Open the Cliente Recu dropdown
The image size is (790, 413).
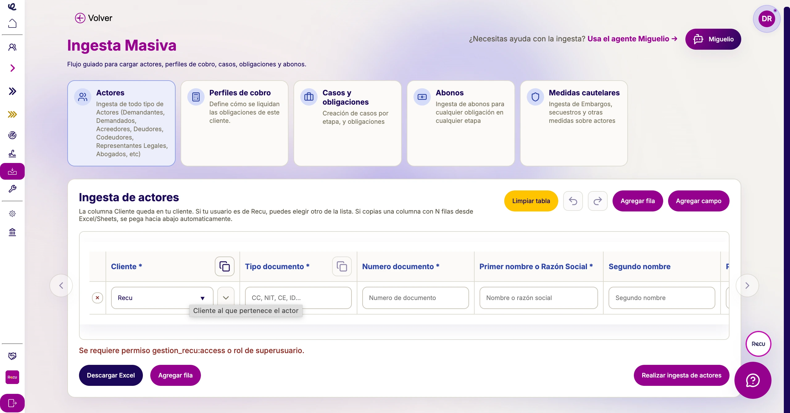pyautogui.click(x=162, y=298)
